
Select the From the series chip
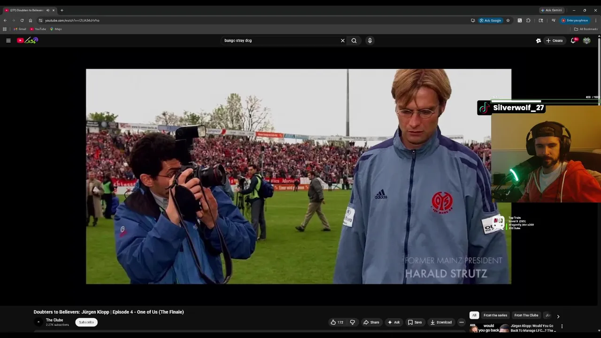coord(495,315)
